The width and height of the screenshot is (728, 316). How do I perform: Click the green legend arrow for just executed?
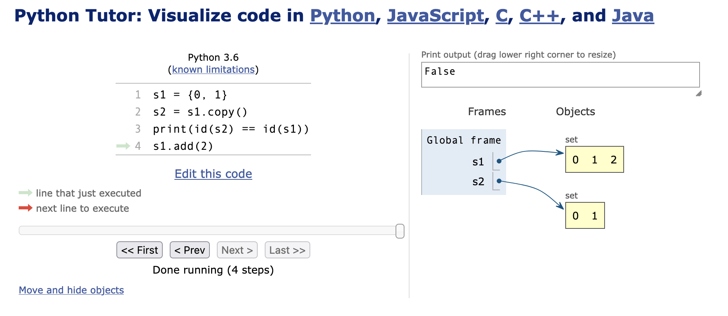point(25,193)
